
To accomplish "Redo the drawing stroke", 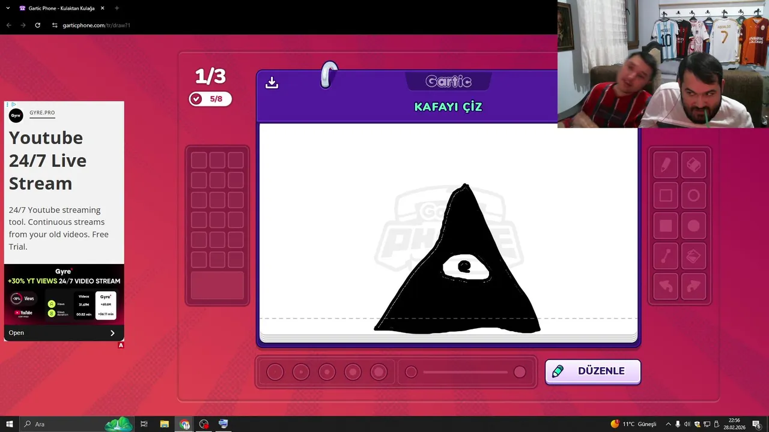I will [x=694, y=287].
